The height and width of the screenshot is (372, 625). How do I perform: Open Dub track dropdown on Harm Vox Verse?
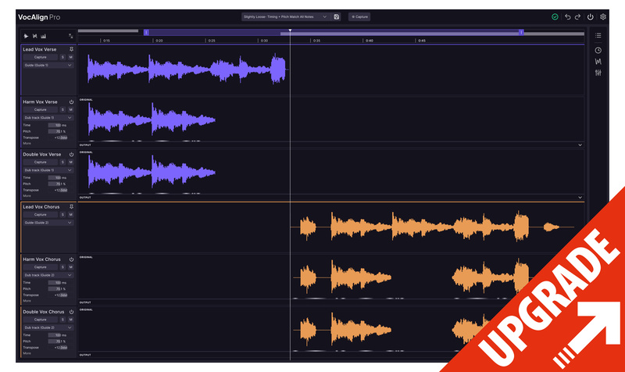click(x=48, y=118)
